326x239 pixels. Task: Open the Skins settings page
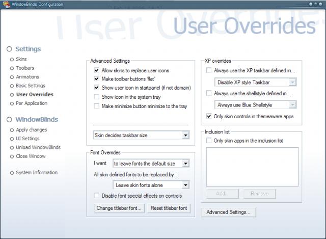pyautogui.click(x=21, y=59)
